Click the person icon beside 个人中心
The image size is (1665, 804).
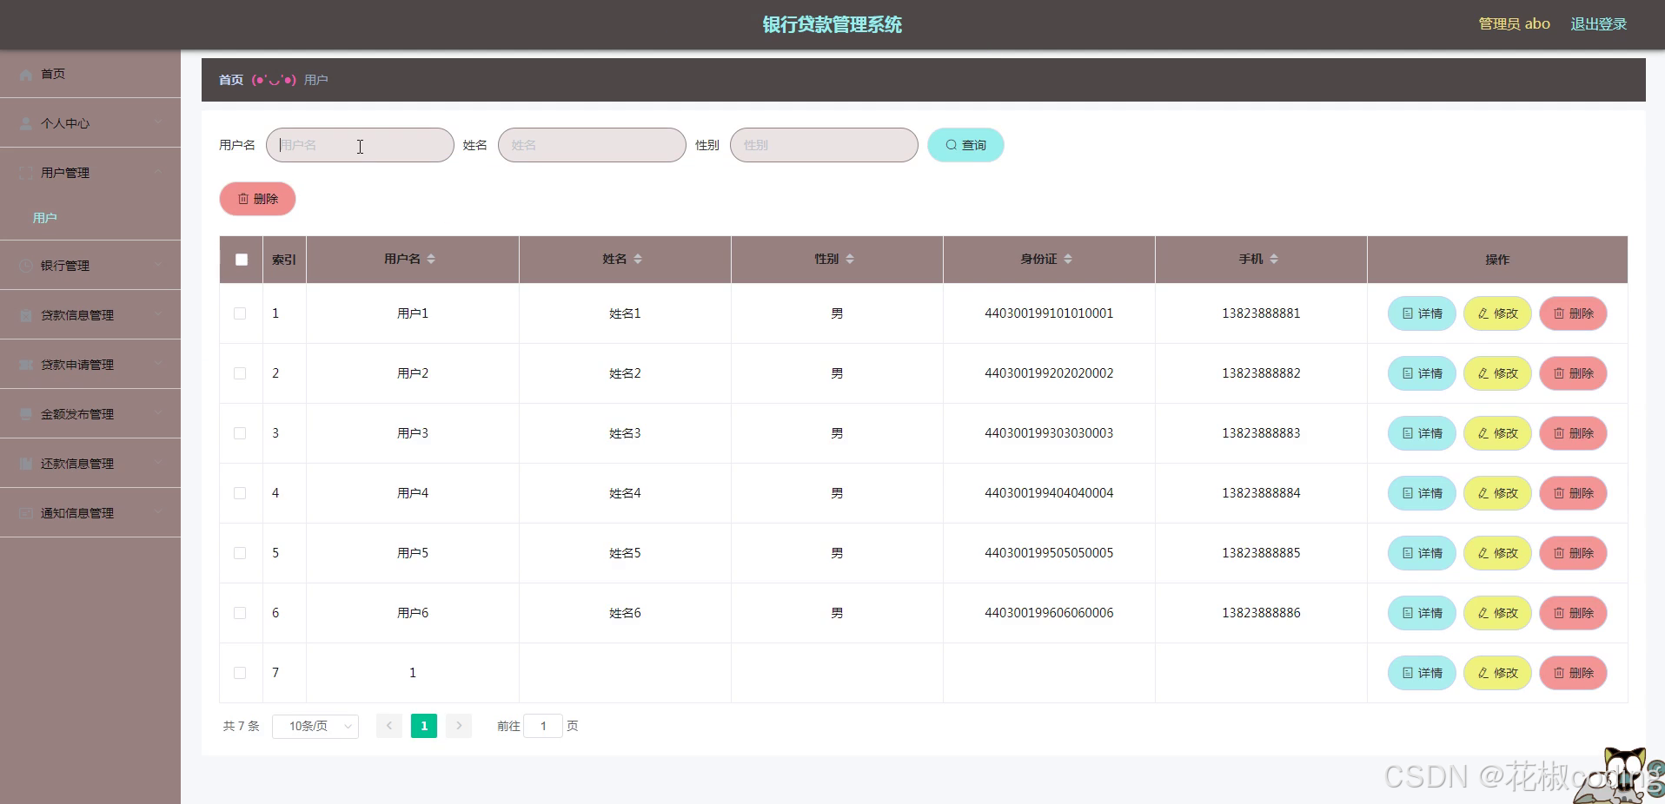click(x=26, y=124)
